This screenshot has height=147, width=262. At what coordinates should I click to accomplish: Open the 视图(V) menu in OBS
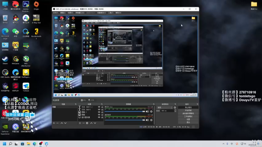click(x=70, y=13)
